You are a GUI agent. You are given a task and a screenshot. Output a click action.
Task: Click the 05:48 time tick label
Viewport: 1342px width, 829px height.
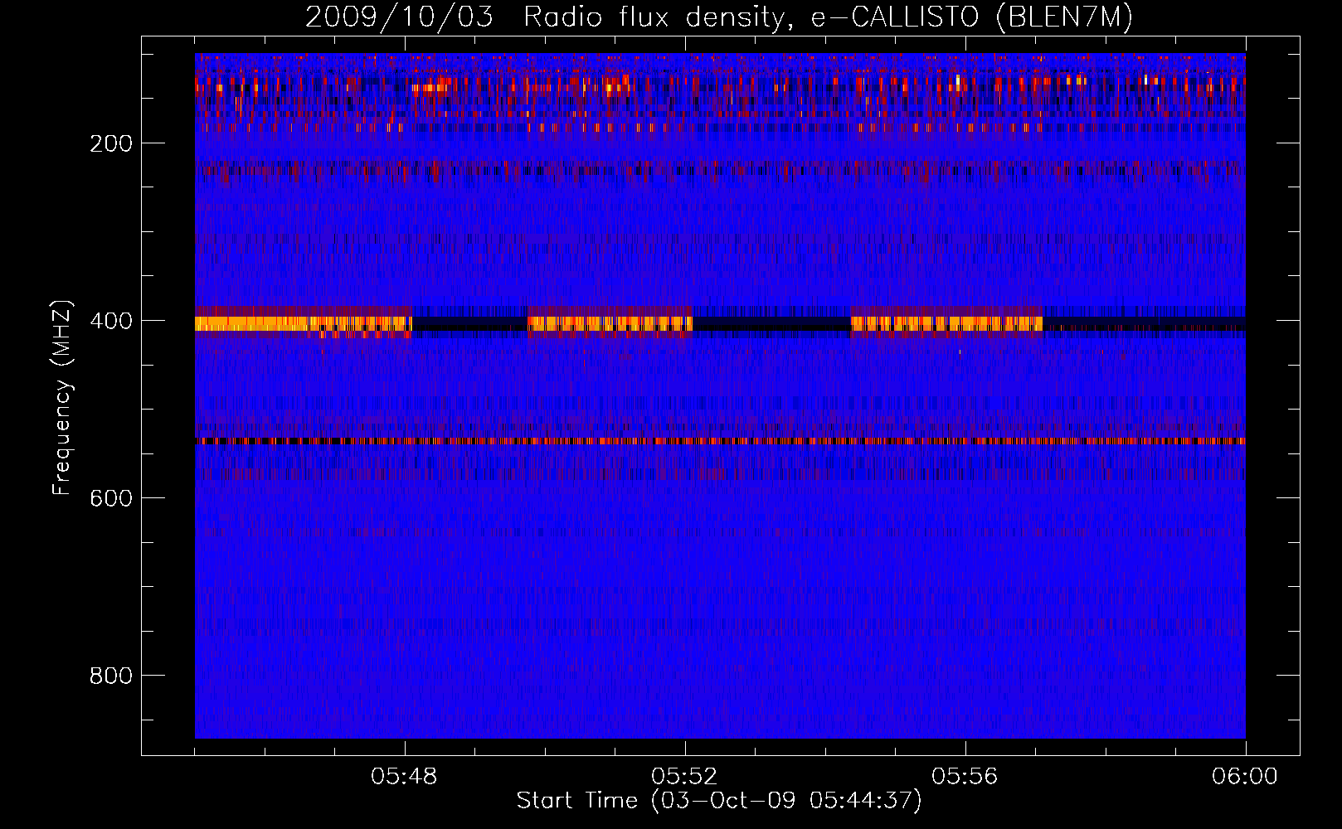(x=404, y=777)
